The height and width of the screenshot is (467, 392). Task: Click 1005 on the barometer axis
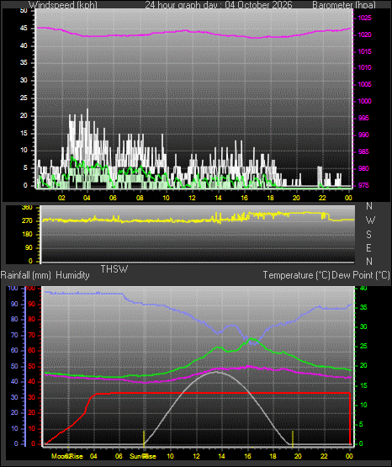tap(364, 84)
